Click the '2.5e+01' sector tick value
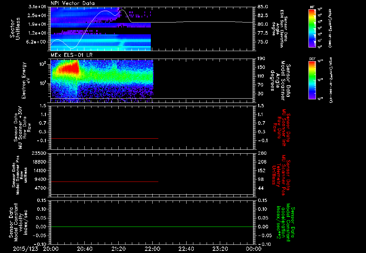This screenshot has height=253, width=366. point(37,15)
